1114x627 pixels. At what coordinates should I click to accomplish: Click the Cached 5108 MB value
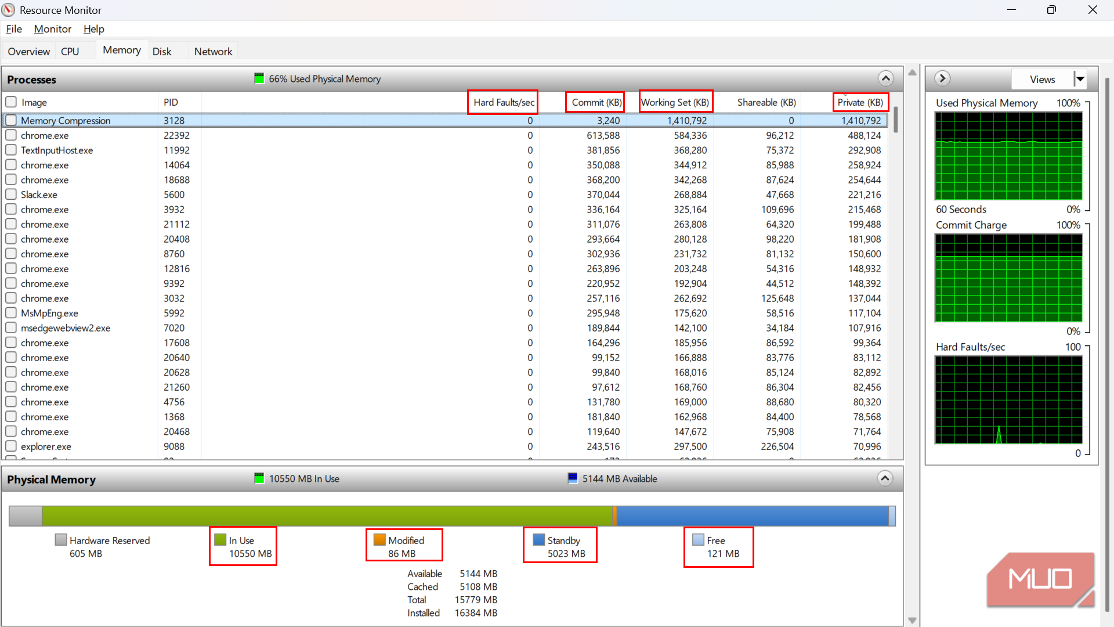478,586
